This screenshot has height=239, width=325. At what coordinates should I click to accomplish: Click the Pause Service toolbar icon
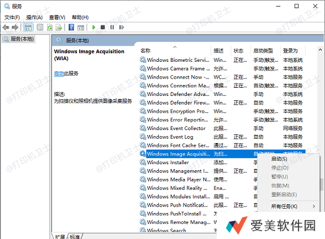tap(112, 27)
